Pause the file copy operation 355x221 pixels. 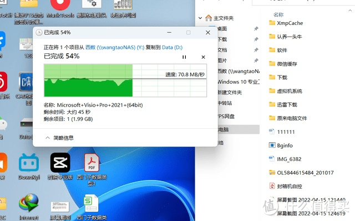[x=184, y=57]
